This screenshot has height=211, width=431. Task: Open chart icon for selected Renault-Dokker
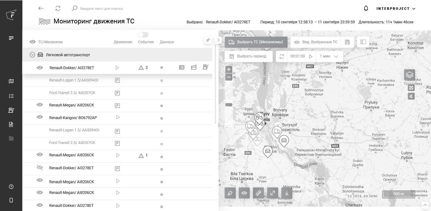tap(194, 67)
